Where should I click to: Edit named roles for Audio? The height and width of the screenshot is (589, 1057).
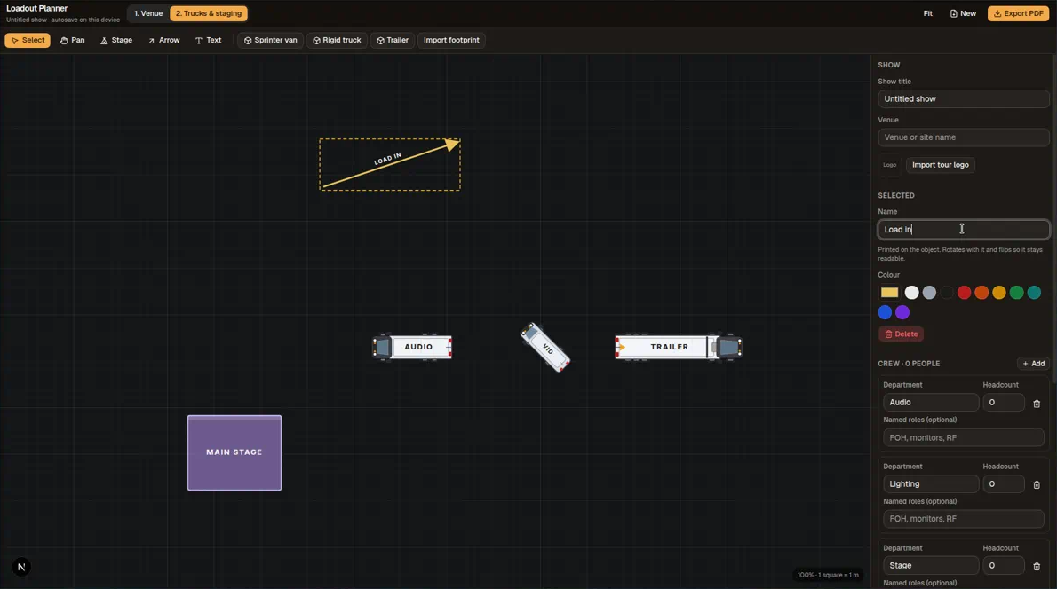964,437
